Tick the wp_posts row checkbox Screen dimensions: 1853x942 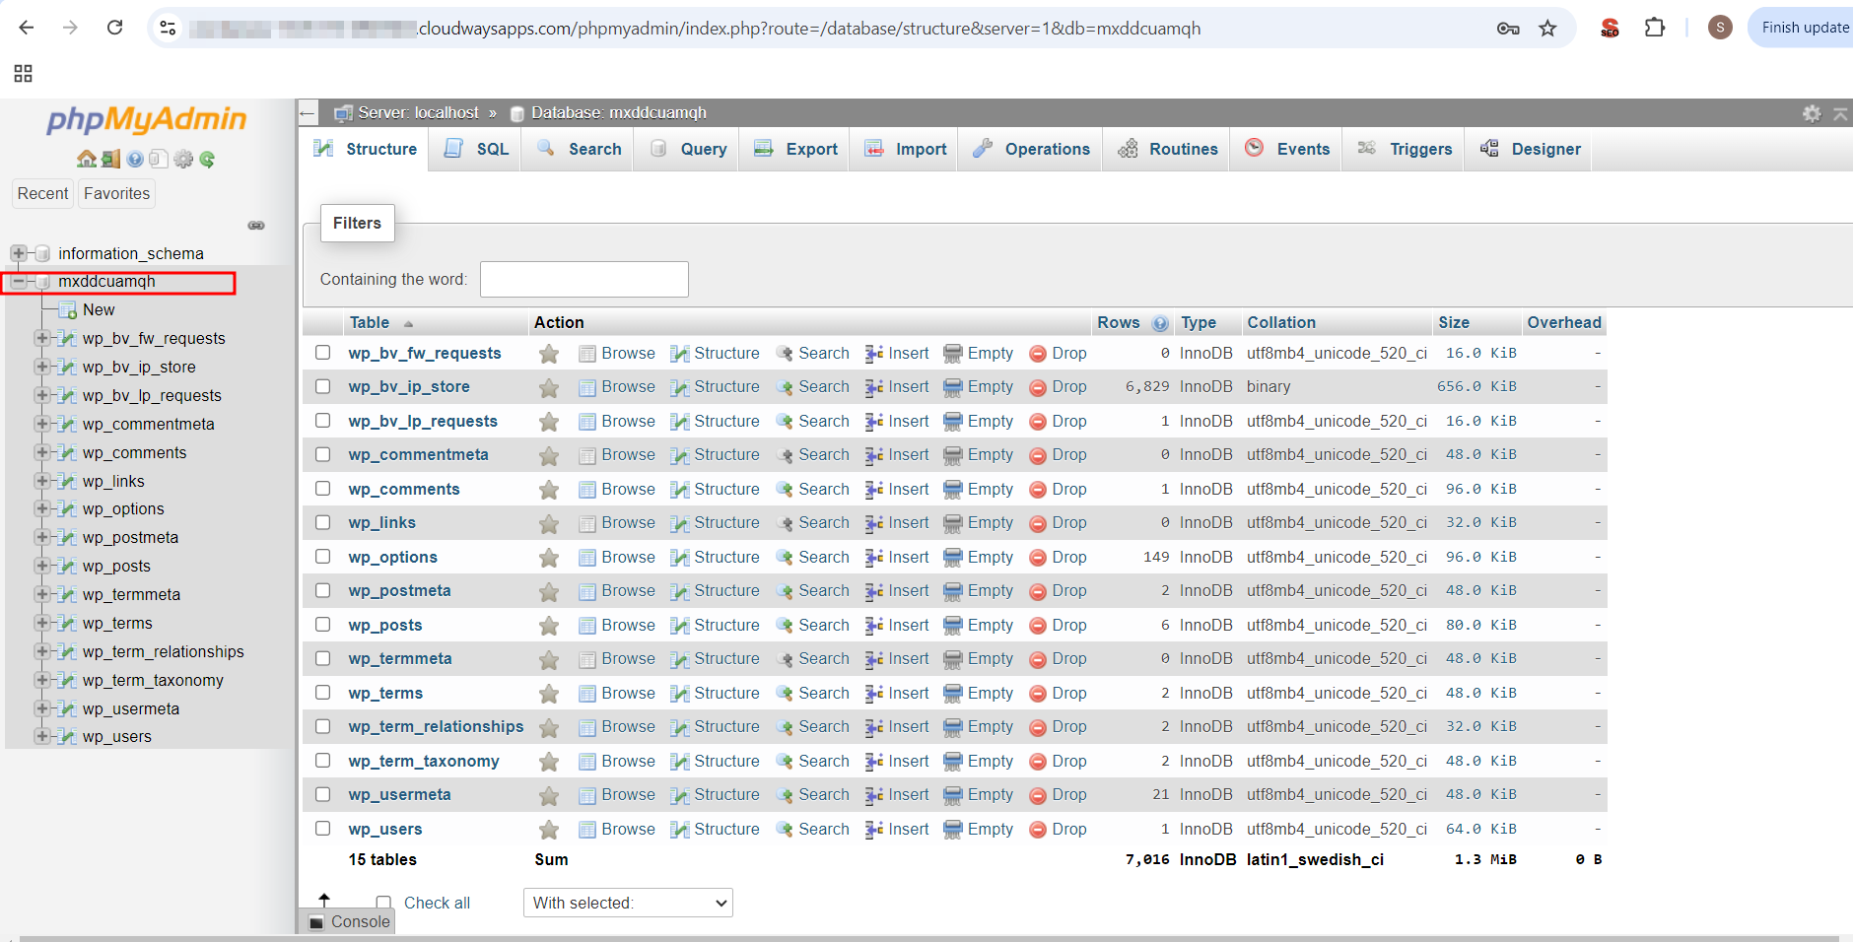[x=323, y=625]
